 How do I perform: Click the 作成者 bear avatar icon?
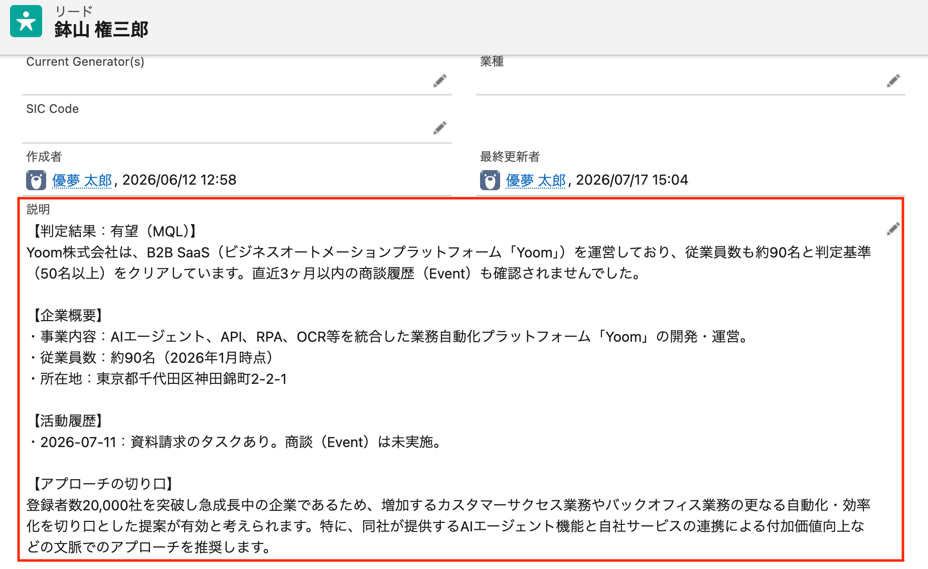click(x=36, y=180)
